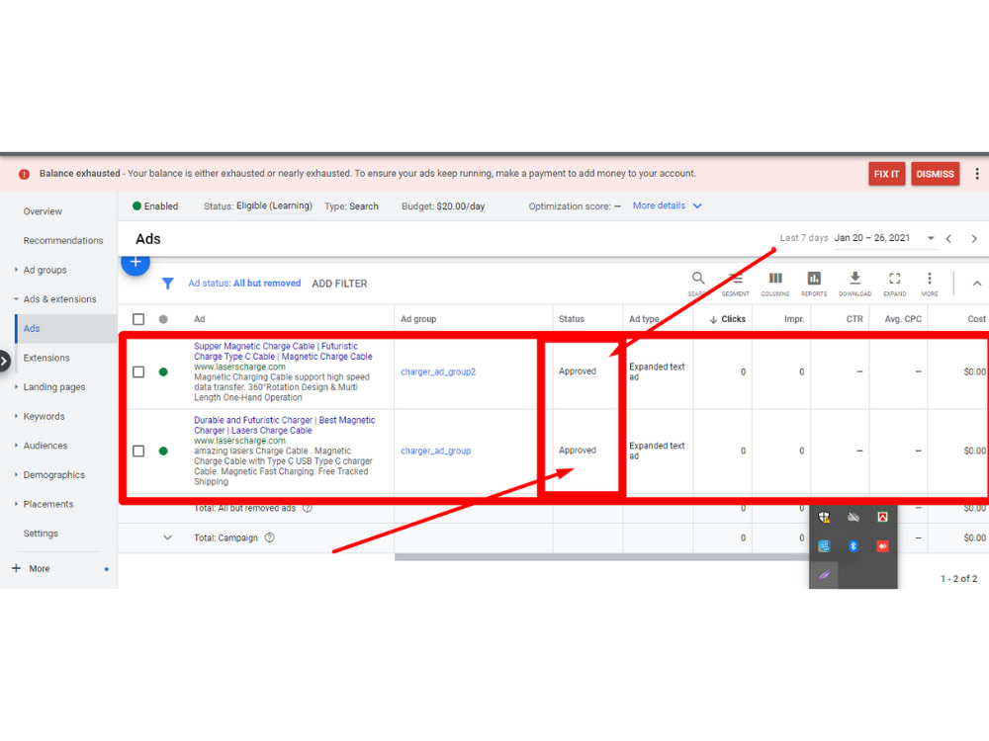Open the charger_ad_group link
The width and height of the screenshot is (989, 741).
[435, 452]
